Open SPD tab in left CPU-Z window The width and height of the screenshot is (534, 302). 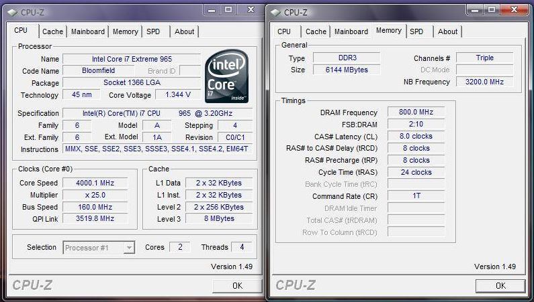[x=153, y=31]
